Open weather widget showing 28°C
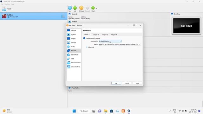Image resolution: width=203 pixels, height=114 pixels. point(7,111)
